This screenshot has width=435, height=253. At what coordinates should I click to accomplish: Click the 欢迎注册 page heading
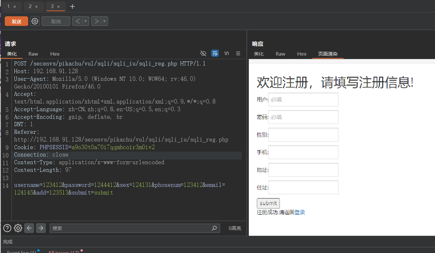[x=335, y=82]
